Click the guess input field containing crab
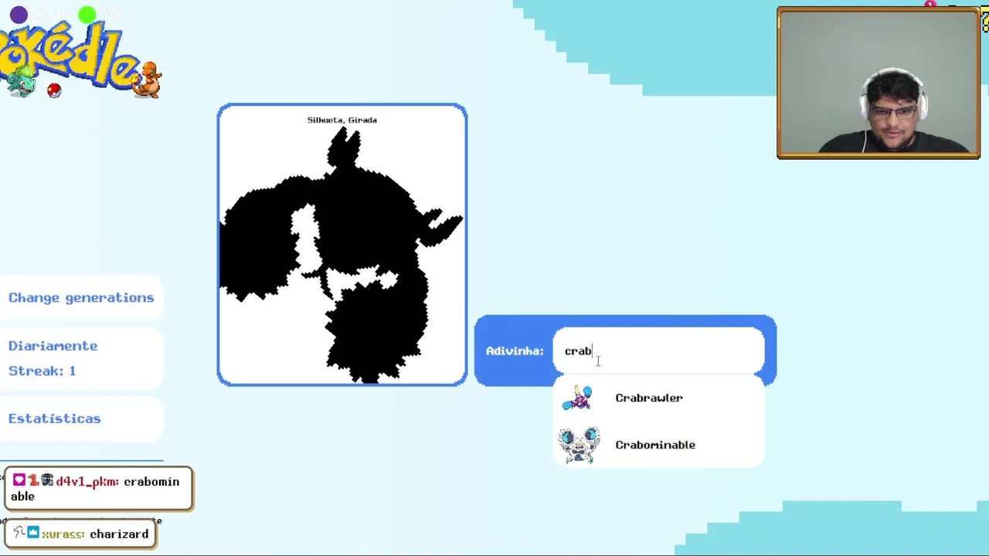The image size is (989, 556). tap(658, 351)
